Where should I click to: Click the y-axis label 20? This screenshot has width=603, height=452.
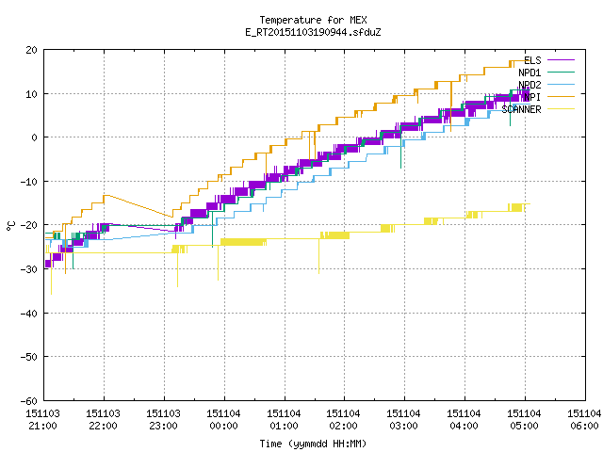(32, 50)
